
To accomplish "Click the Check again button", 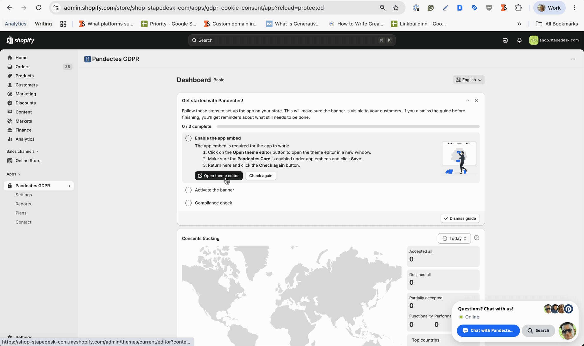I will pyautogui.click(x=261, y=176).
